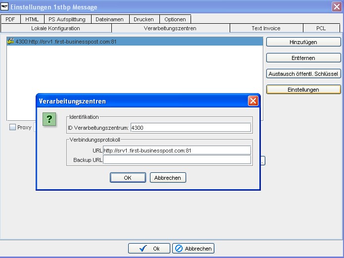Click Ok button with checkmark at bottom
This screenshot has width=344, height=258.
click(x=149, y=248)
